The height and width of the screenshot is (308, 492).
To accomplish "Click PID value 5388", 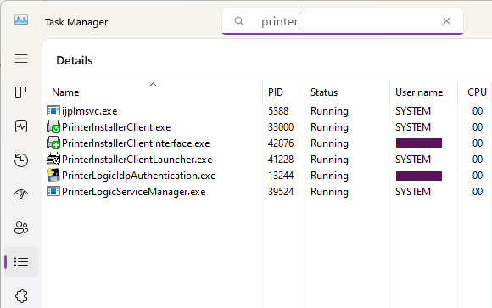I will 278,111.
